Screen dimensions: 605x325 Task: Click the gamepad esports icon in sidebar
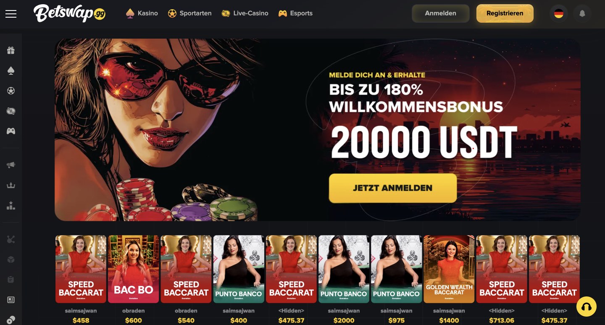(x=11, y=131)
